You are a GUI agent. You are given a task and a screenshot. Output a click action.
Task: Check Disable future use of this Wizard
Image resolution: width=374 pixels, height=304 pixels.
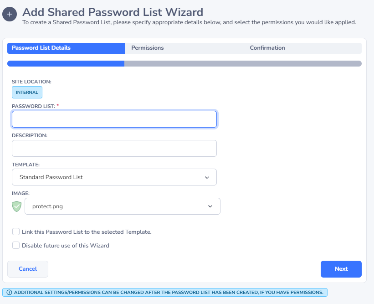tap(16, 245)
